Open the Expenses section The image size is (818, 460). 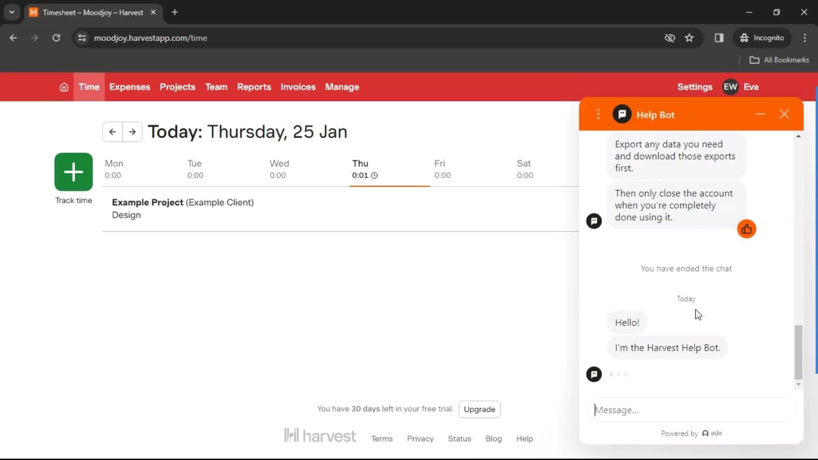coord(130,87)
